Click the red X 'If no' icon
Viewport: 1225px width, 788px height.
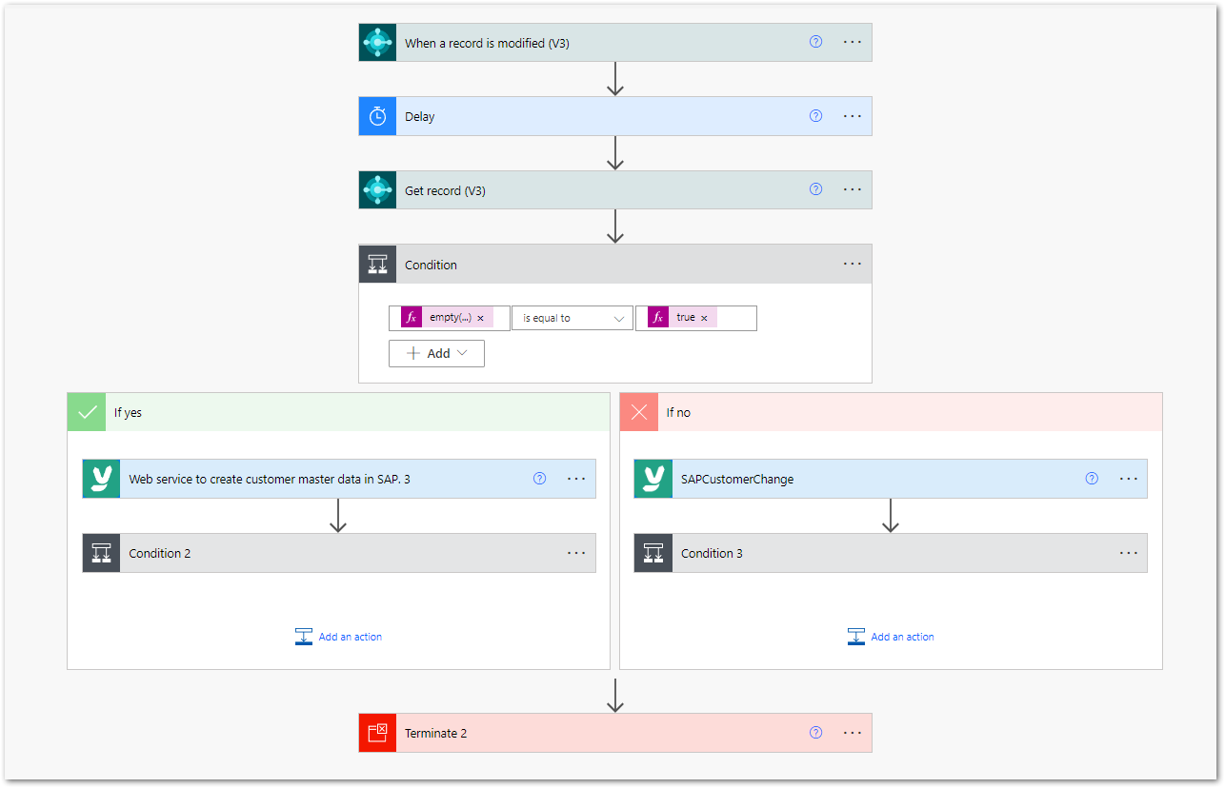point(639,412)
